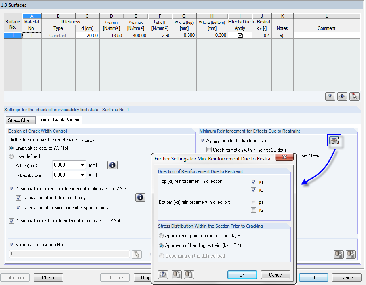Open the Further Settings for minimum reinforcement dialog
Image resolution: width=366 pixels, height=285 pixels.
coord(334,140)
